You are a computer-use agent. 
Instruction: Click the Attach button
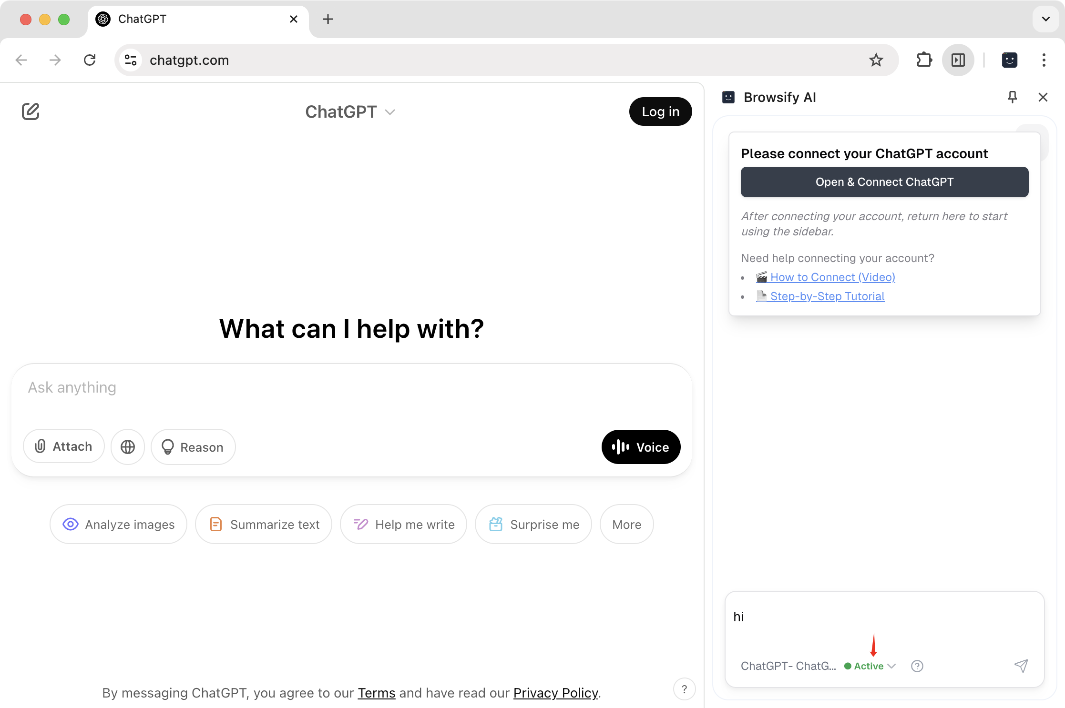[x=64, y=446]
